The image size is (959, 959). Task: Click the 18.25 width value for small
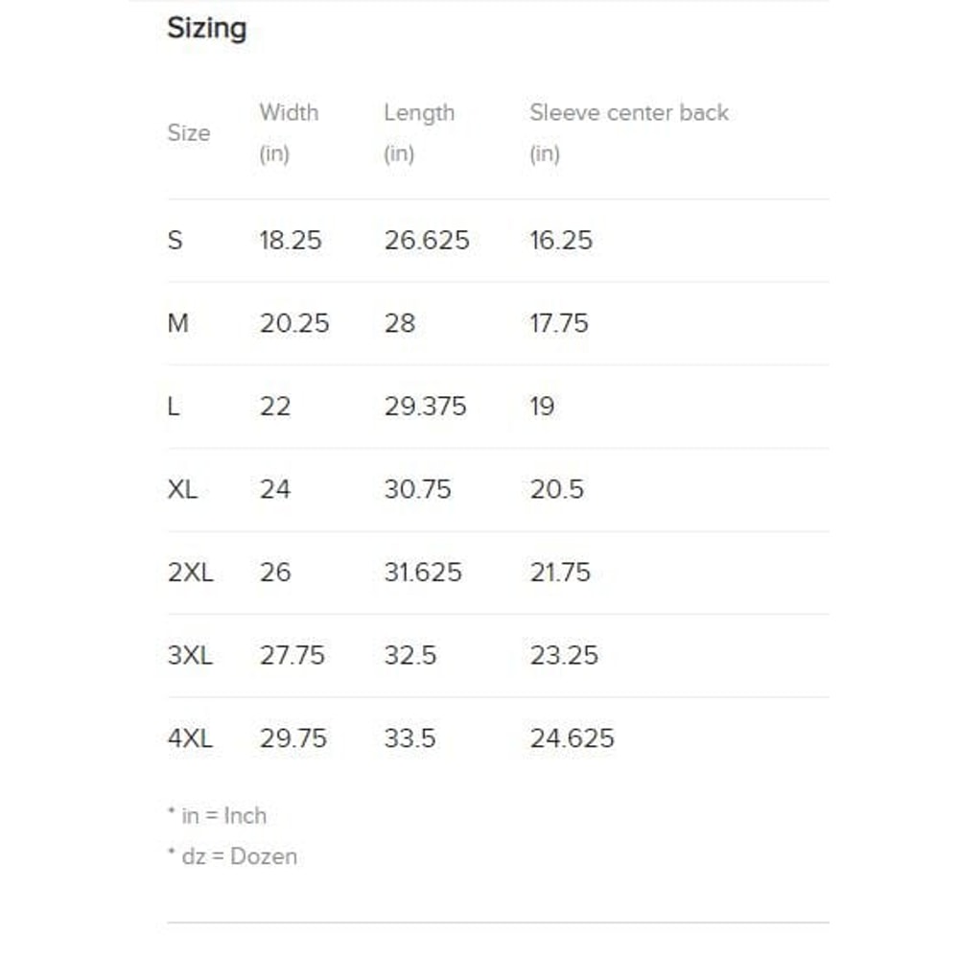pyautogui.click(x=290, y=240)
